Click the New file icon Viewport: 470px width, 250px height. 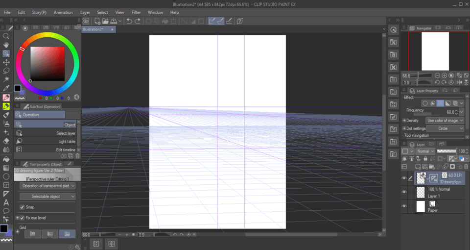click(x=97, y=21)
